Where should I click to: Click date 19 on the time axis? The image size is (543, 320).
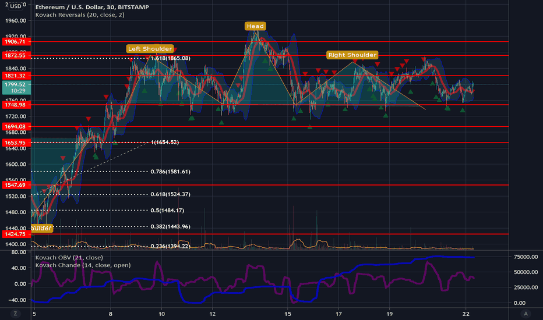click(390, 314)
